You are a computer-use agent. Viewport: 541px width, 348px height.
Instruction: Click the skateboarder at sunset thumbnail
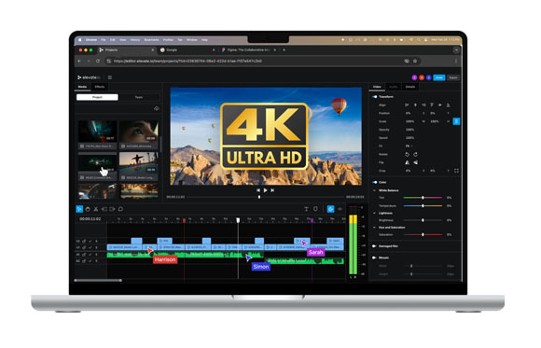pyautogui.click(x=139, y=163)
